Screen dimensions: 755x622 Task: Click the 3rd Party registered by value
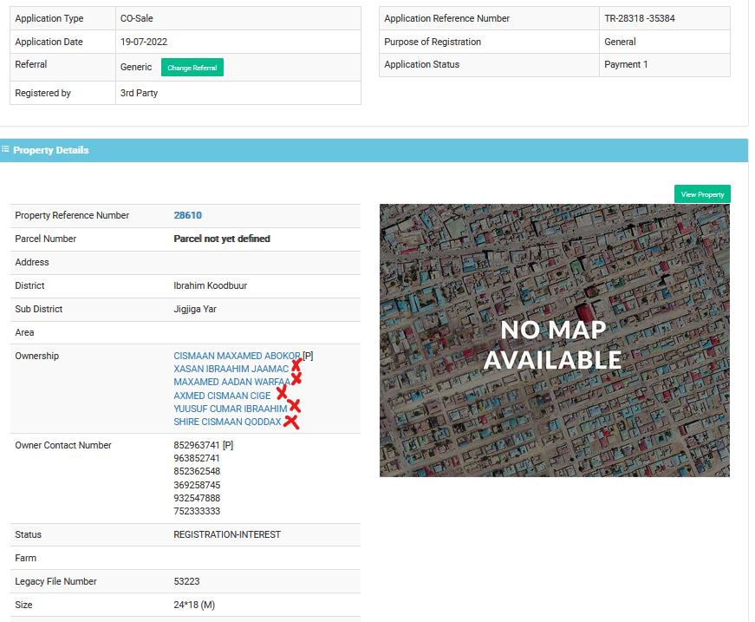pyautogui.click(x=140, y=93)
